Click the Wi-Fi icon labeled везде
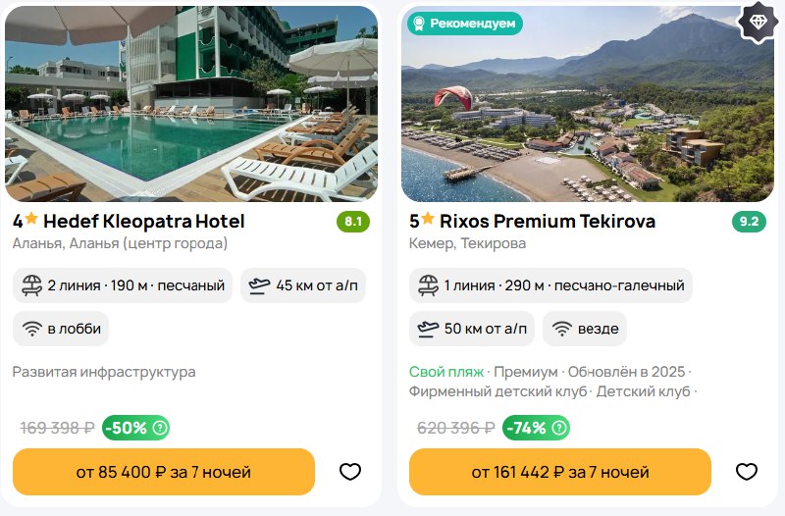 (562, 329)
